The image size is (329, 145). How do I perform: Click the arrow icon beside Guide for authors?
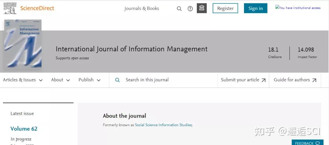(x=314, y=80)
